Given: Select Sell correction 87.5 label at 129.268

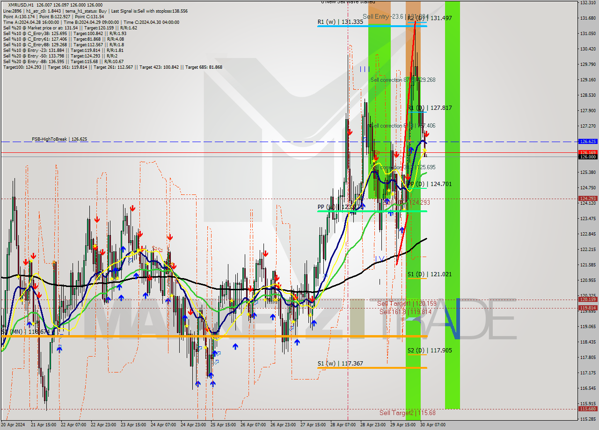Looking at the screenshot, I should pos(403,80).
